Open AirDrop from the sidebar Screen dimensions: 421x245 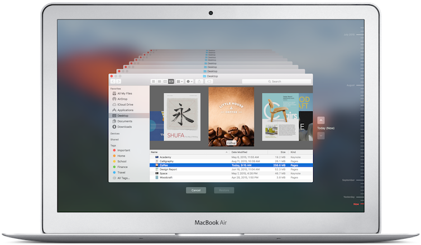click(x=124, y=98)
